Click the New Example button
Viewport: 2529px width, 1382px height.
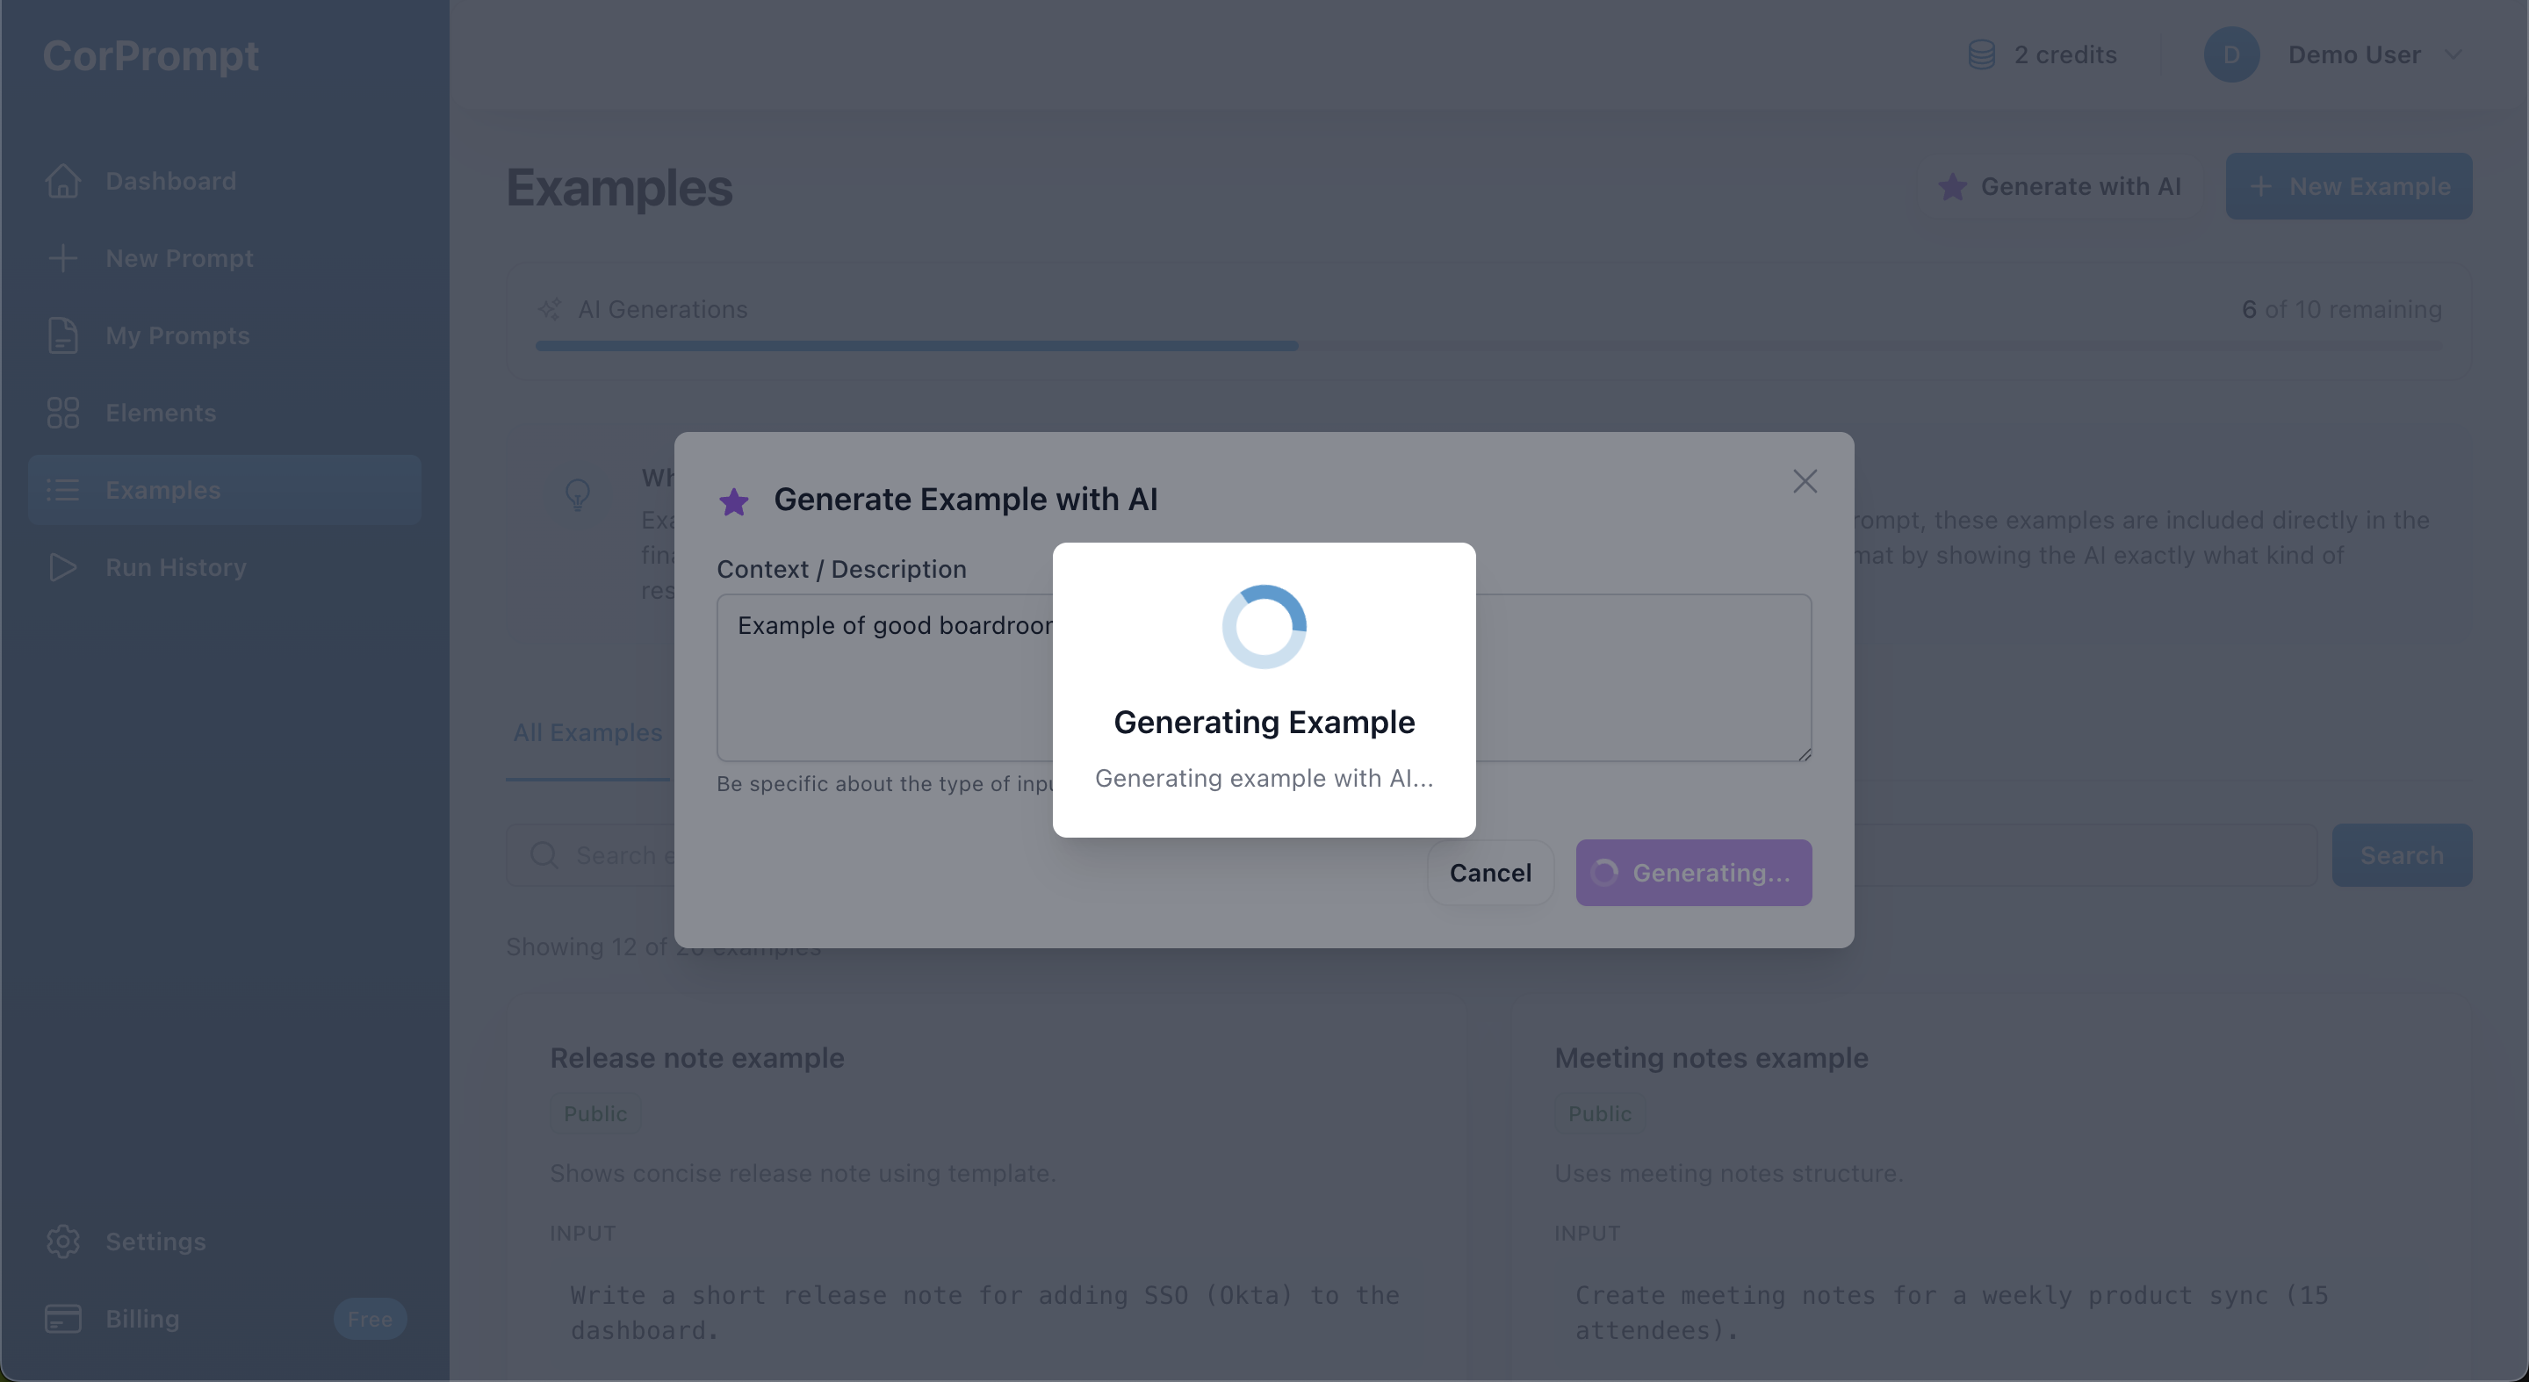pyautogui.click(x=2348, y=185)
